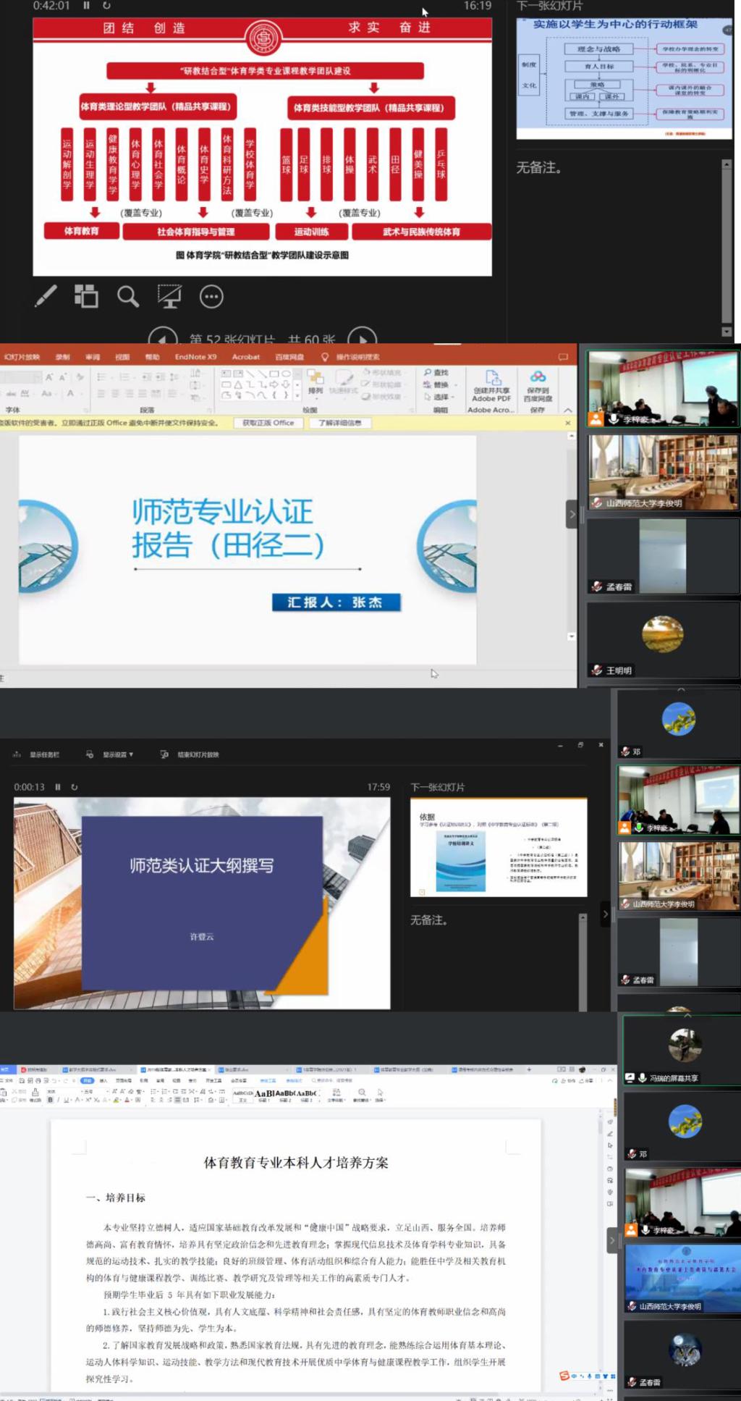Open the 显示设置 dropdown
The height and width of the screenshot is (1401, 741).
coord(117,754)
